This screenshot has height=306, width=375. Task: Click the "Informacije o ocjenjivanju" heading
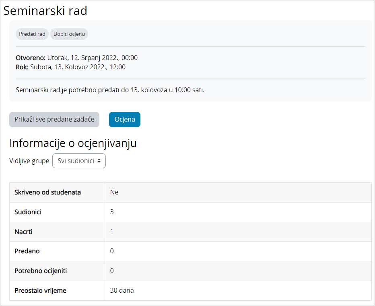click(x=73, y=143)
